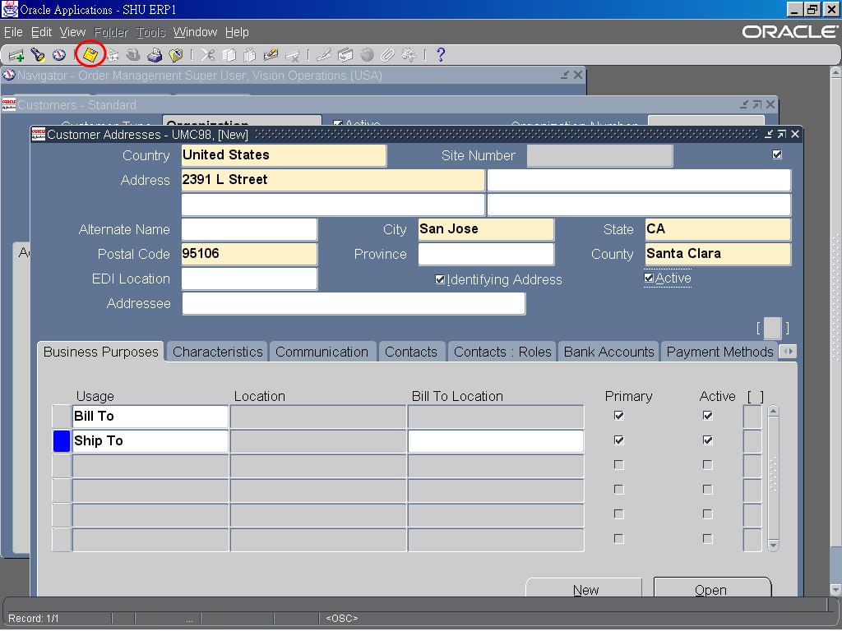Toggle the checkbox right of Site Number
Screen dimensions: 842x631
pos(776,154)
